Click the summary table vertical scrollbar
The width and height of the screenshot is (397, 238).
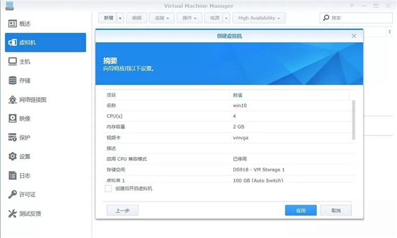coord(354,120)
